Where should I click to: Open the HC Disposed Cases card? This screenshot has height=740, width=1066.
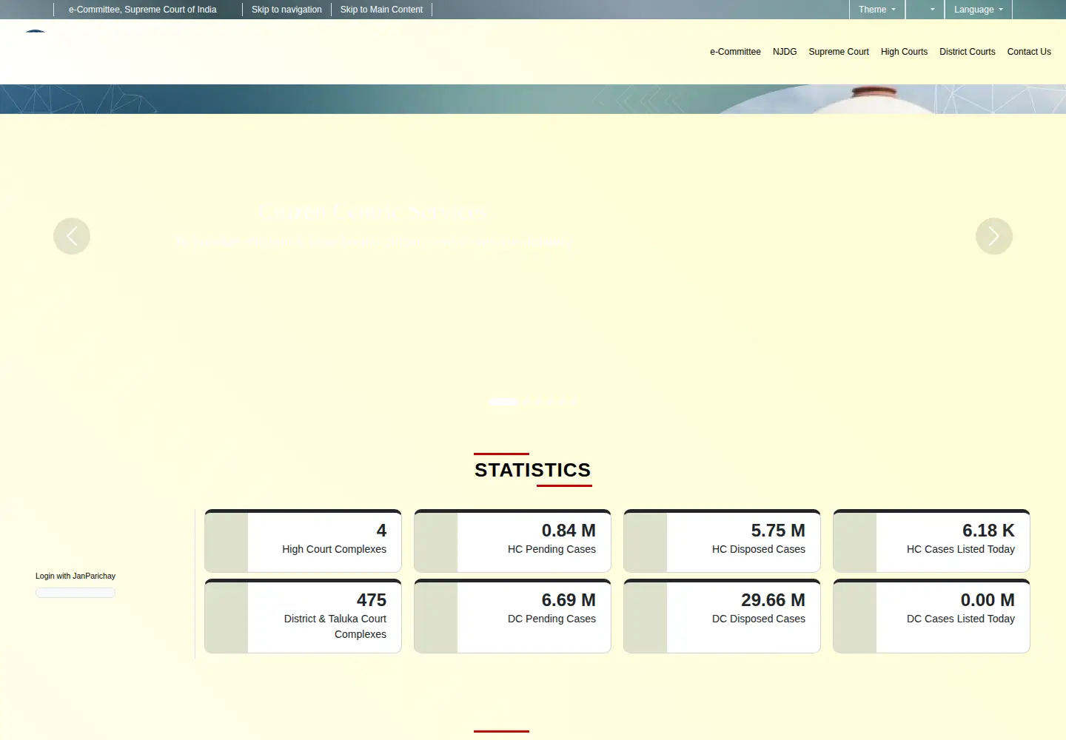click(722, 541)
